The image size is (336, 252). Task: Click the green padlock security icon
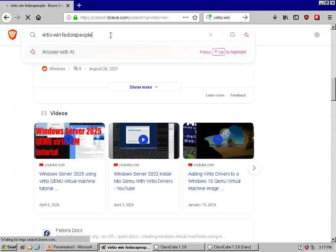click(x=75, y=17)
